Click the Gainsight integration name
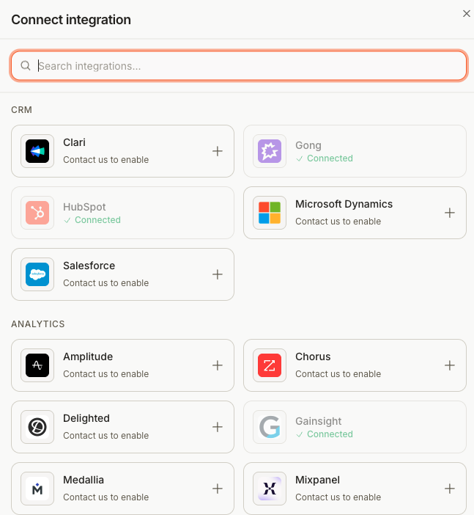 [318, 421]
